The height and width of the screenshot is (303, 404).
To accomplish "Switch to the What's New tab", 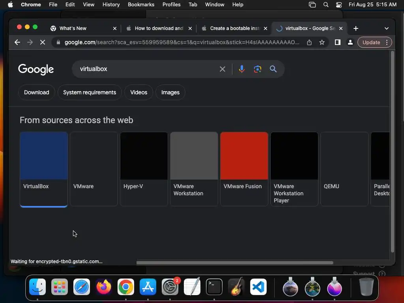I will click(x=82, y=28).
